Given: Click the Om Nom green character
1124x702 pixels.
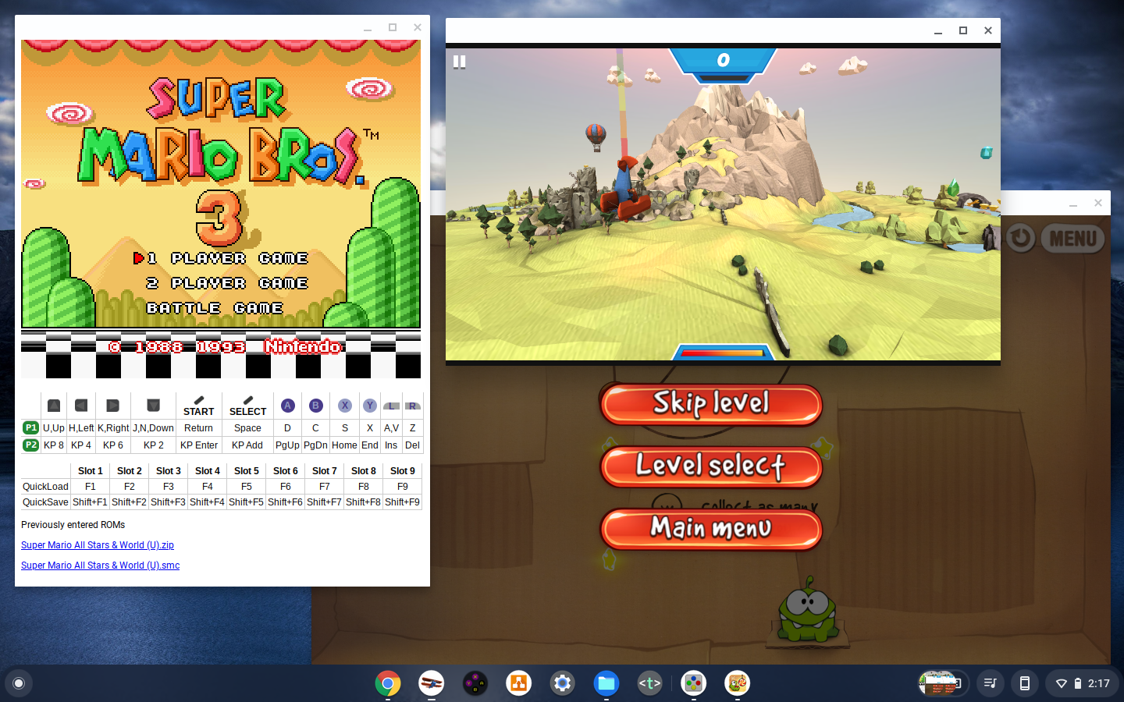Looking at the screenshot, I should 808,610.
